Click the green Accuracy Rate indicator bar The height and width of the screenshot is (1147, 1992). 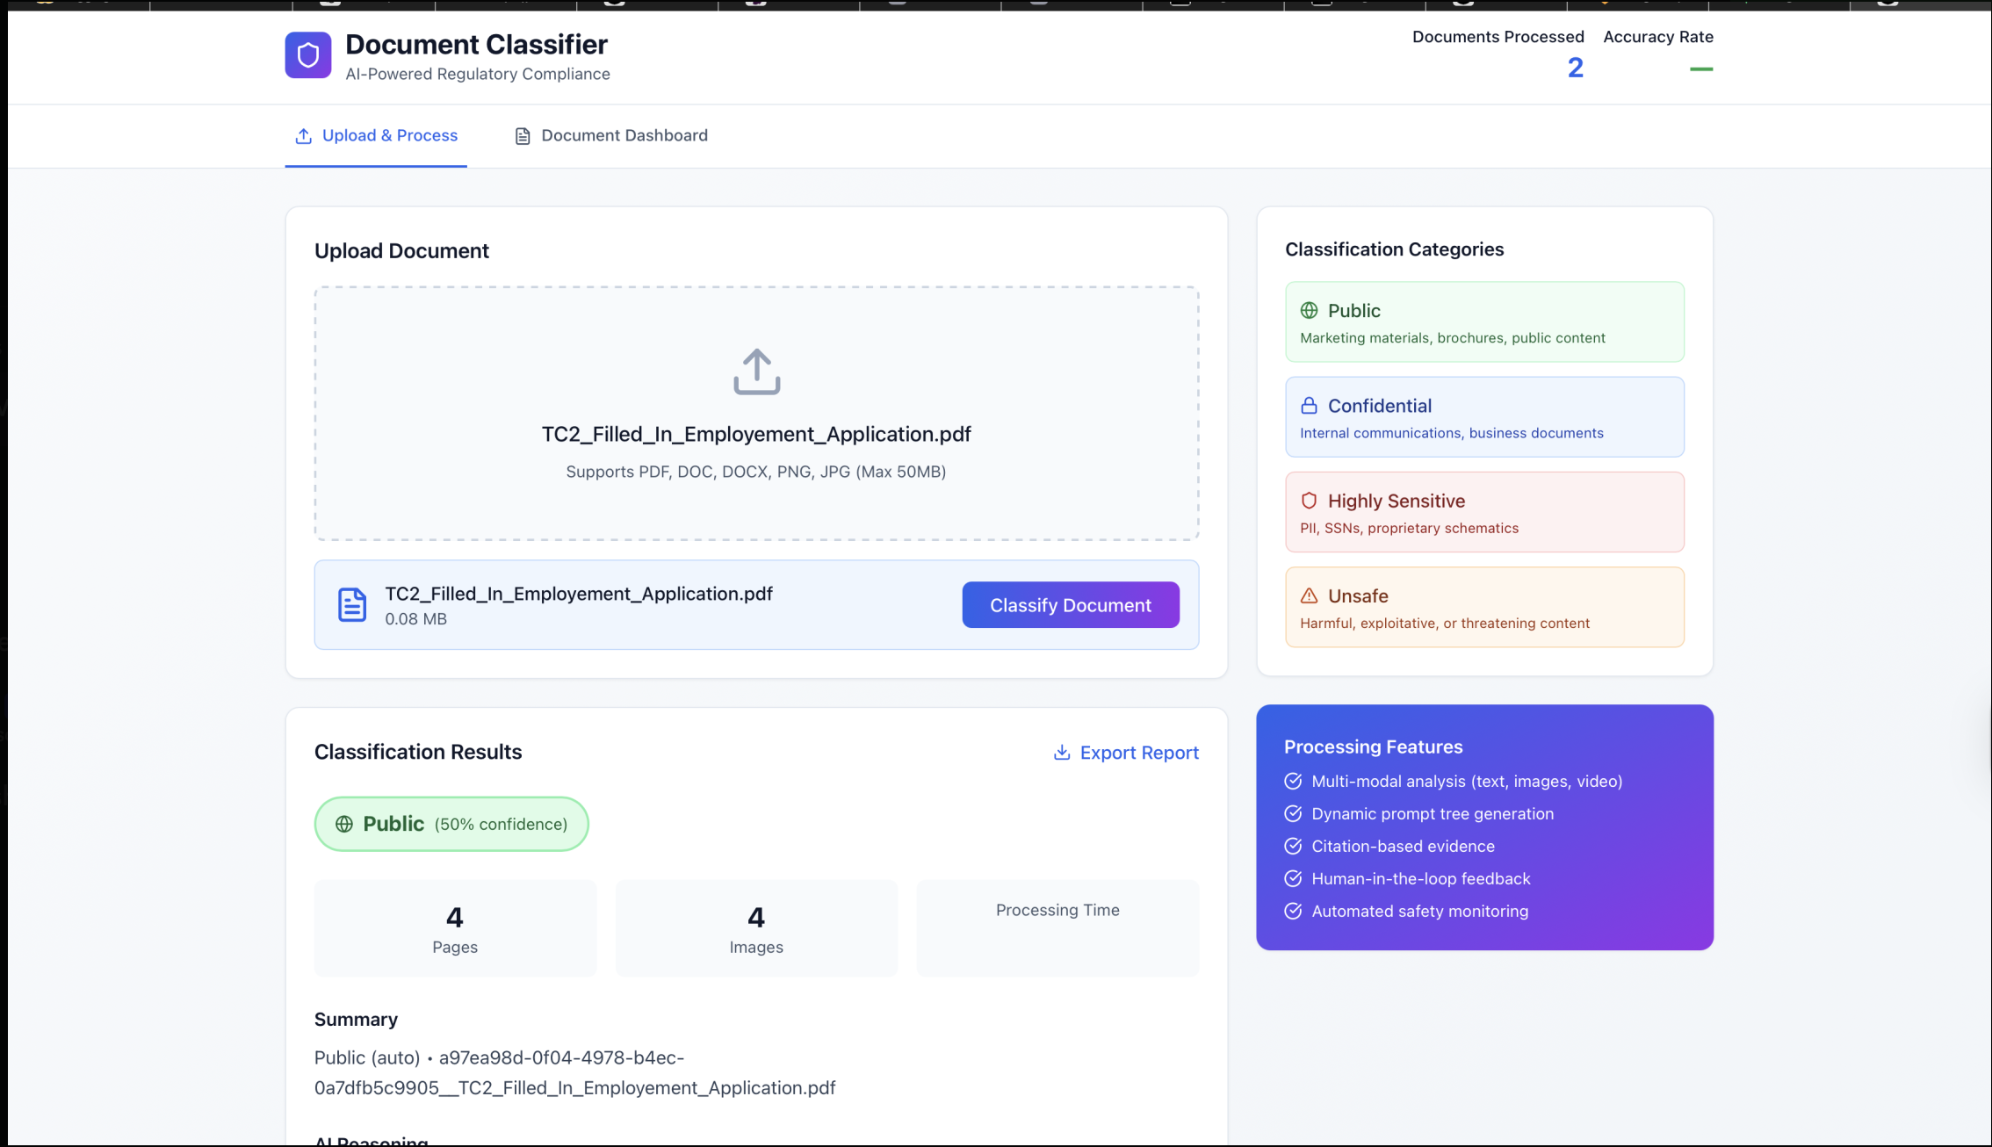[x=1700, y=69]
